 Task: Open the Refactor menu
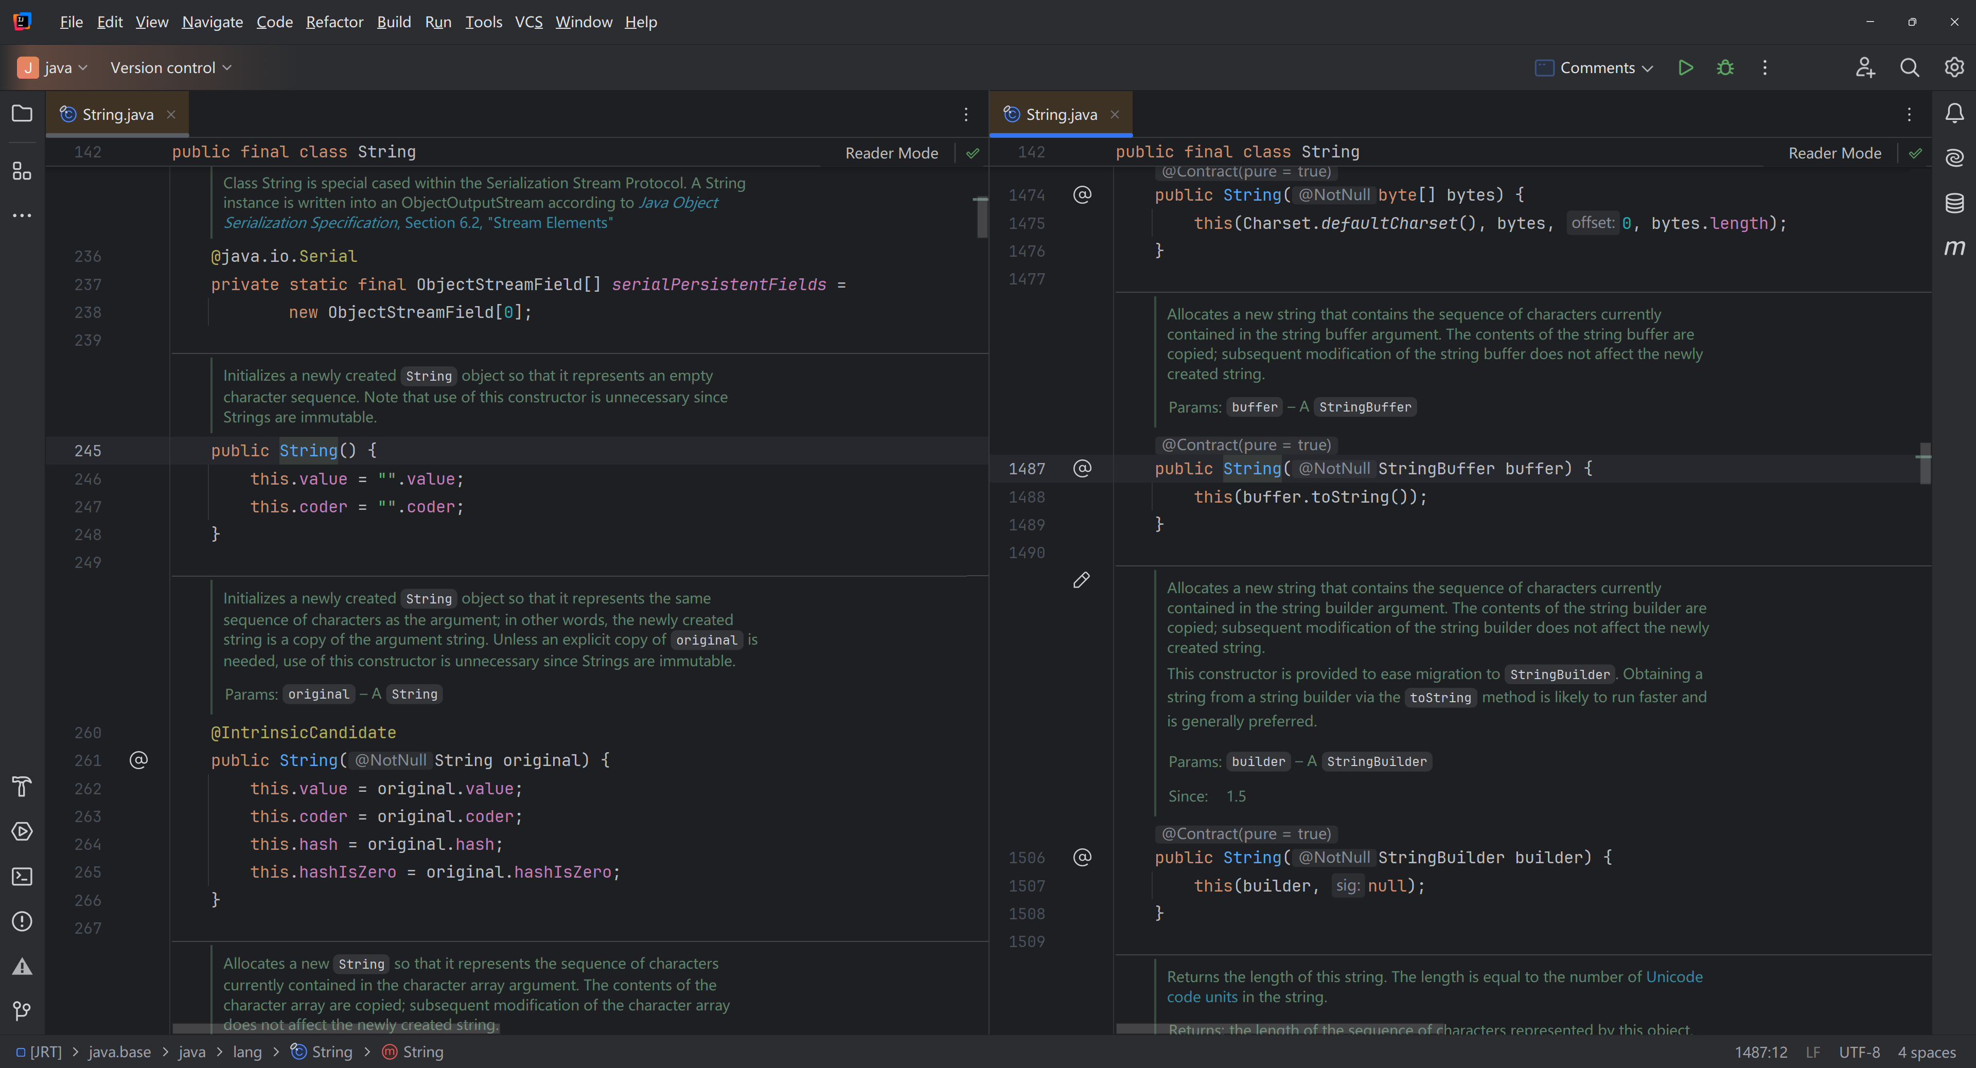click(334, 22)
